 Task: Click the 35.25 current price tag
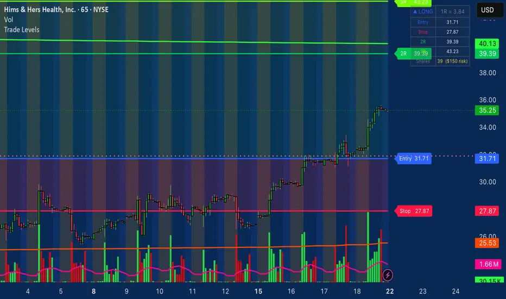(487, 110)
